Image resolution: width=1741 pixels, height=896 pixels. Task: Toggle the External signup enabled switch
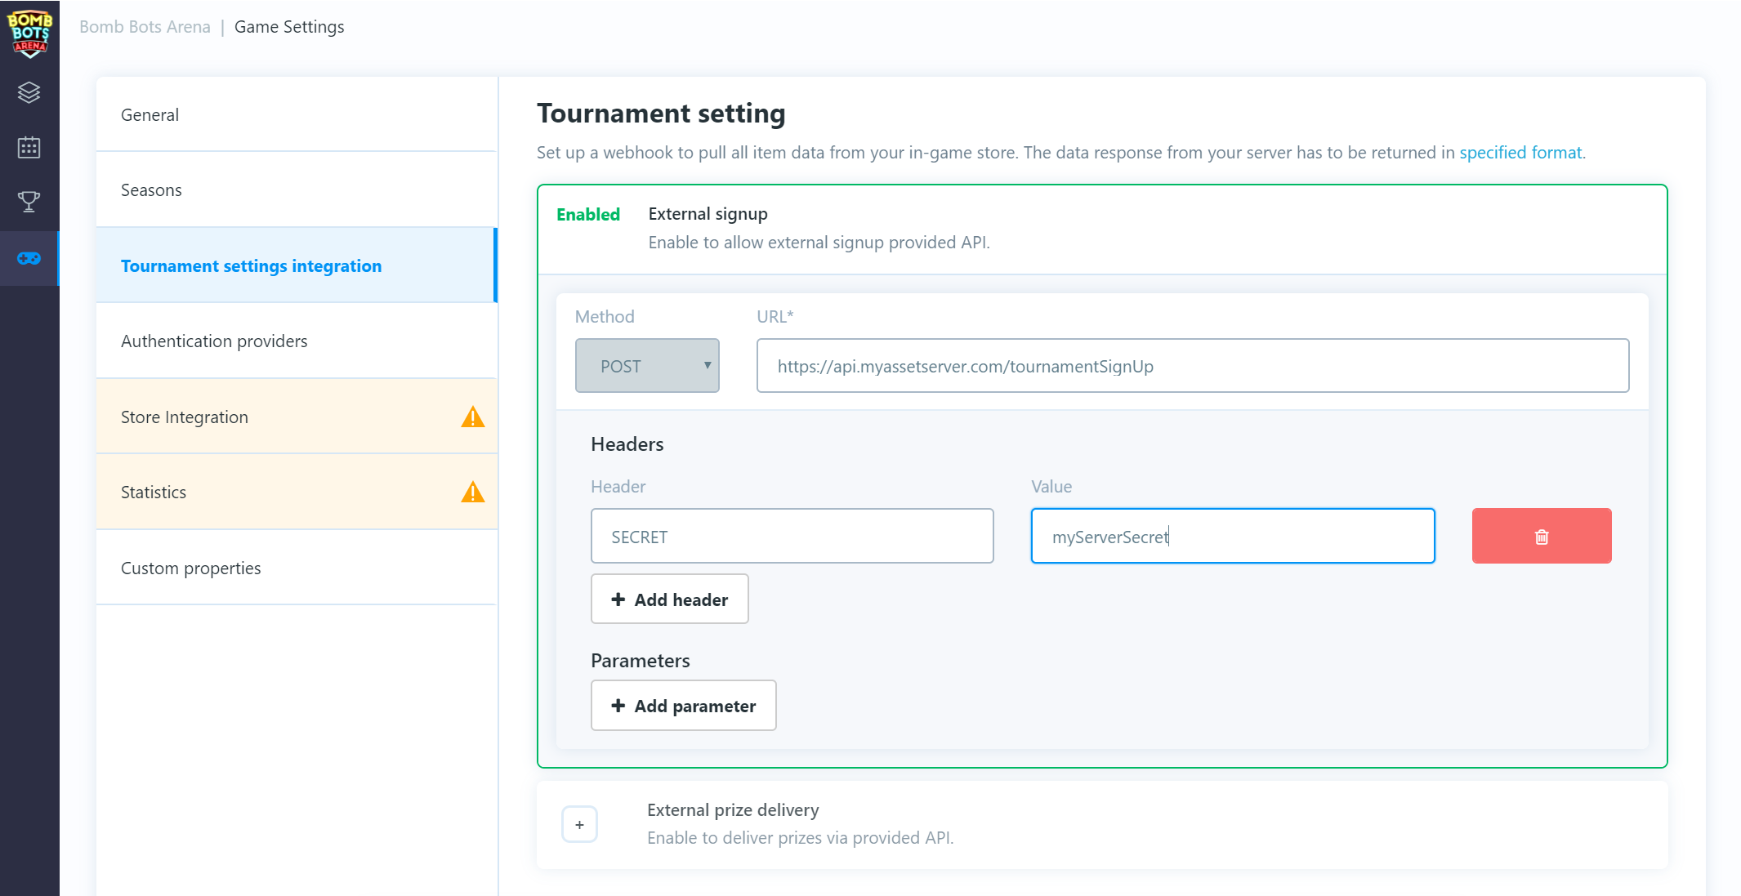click(x=587, y=214)
